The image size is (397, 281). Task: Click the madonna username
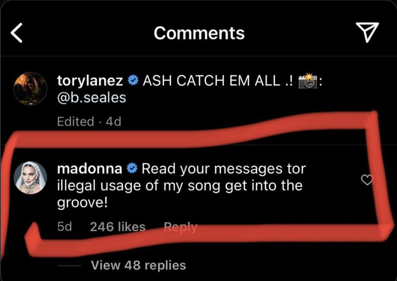point(90,169)
